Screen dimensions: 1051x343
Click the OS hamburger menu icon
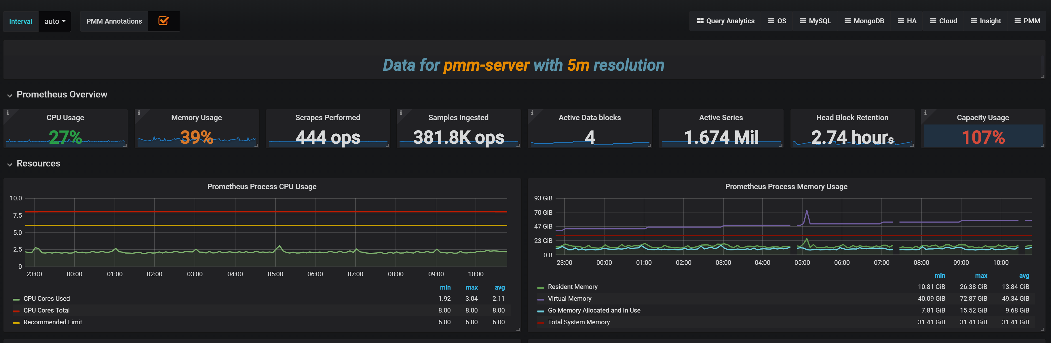pos(771,21)
